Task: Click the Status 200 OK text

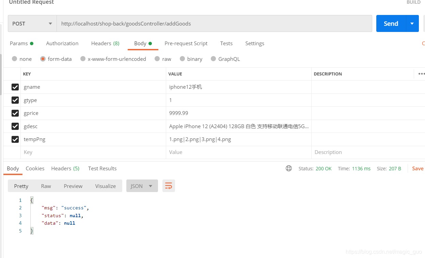Action: click(x=315, y=169)
